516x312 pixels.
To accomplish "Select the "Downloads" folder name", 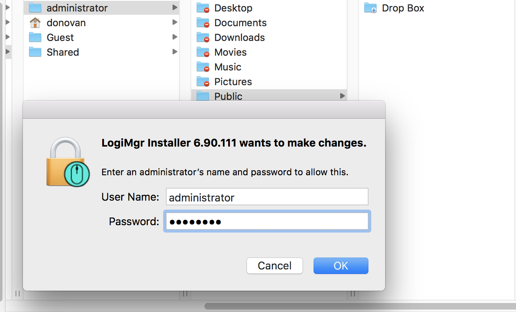I will [240, 37].
